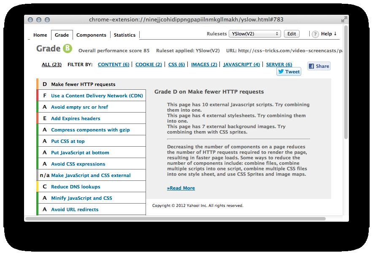
Task: Select Add Expires headers rule
Action: 91,118
